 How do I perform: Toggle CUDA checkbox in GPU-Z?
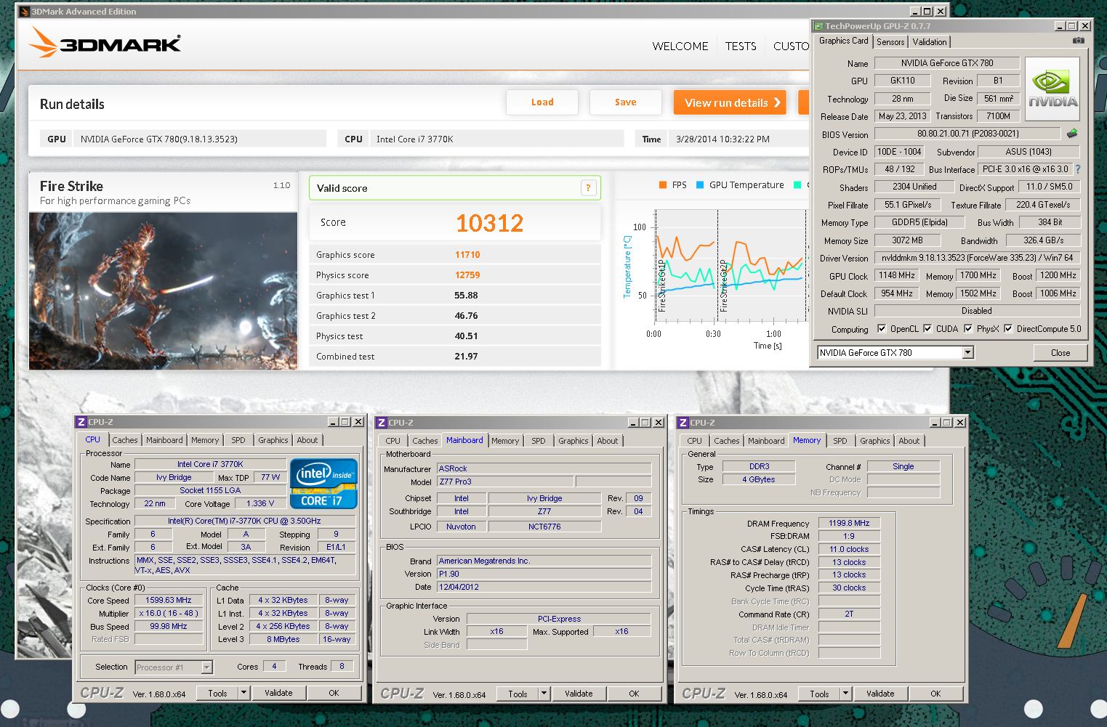tap(927, 328)
